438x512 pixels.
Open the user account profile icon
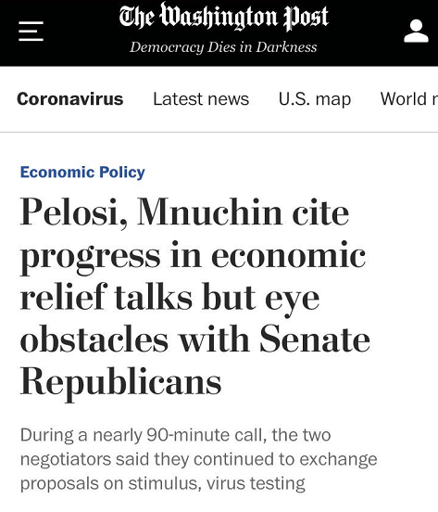point(416,31)
